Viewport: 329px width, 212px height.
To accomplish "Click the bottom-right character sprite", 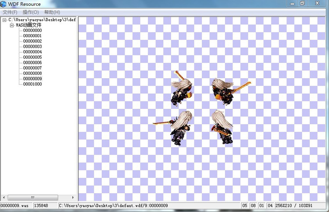I will point(222,127).
